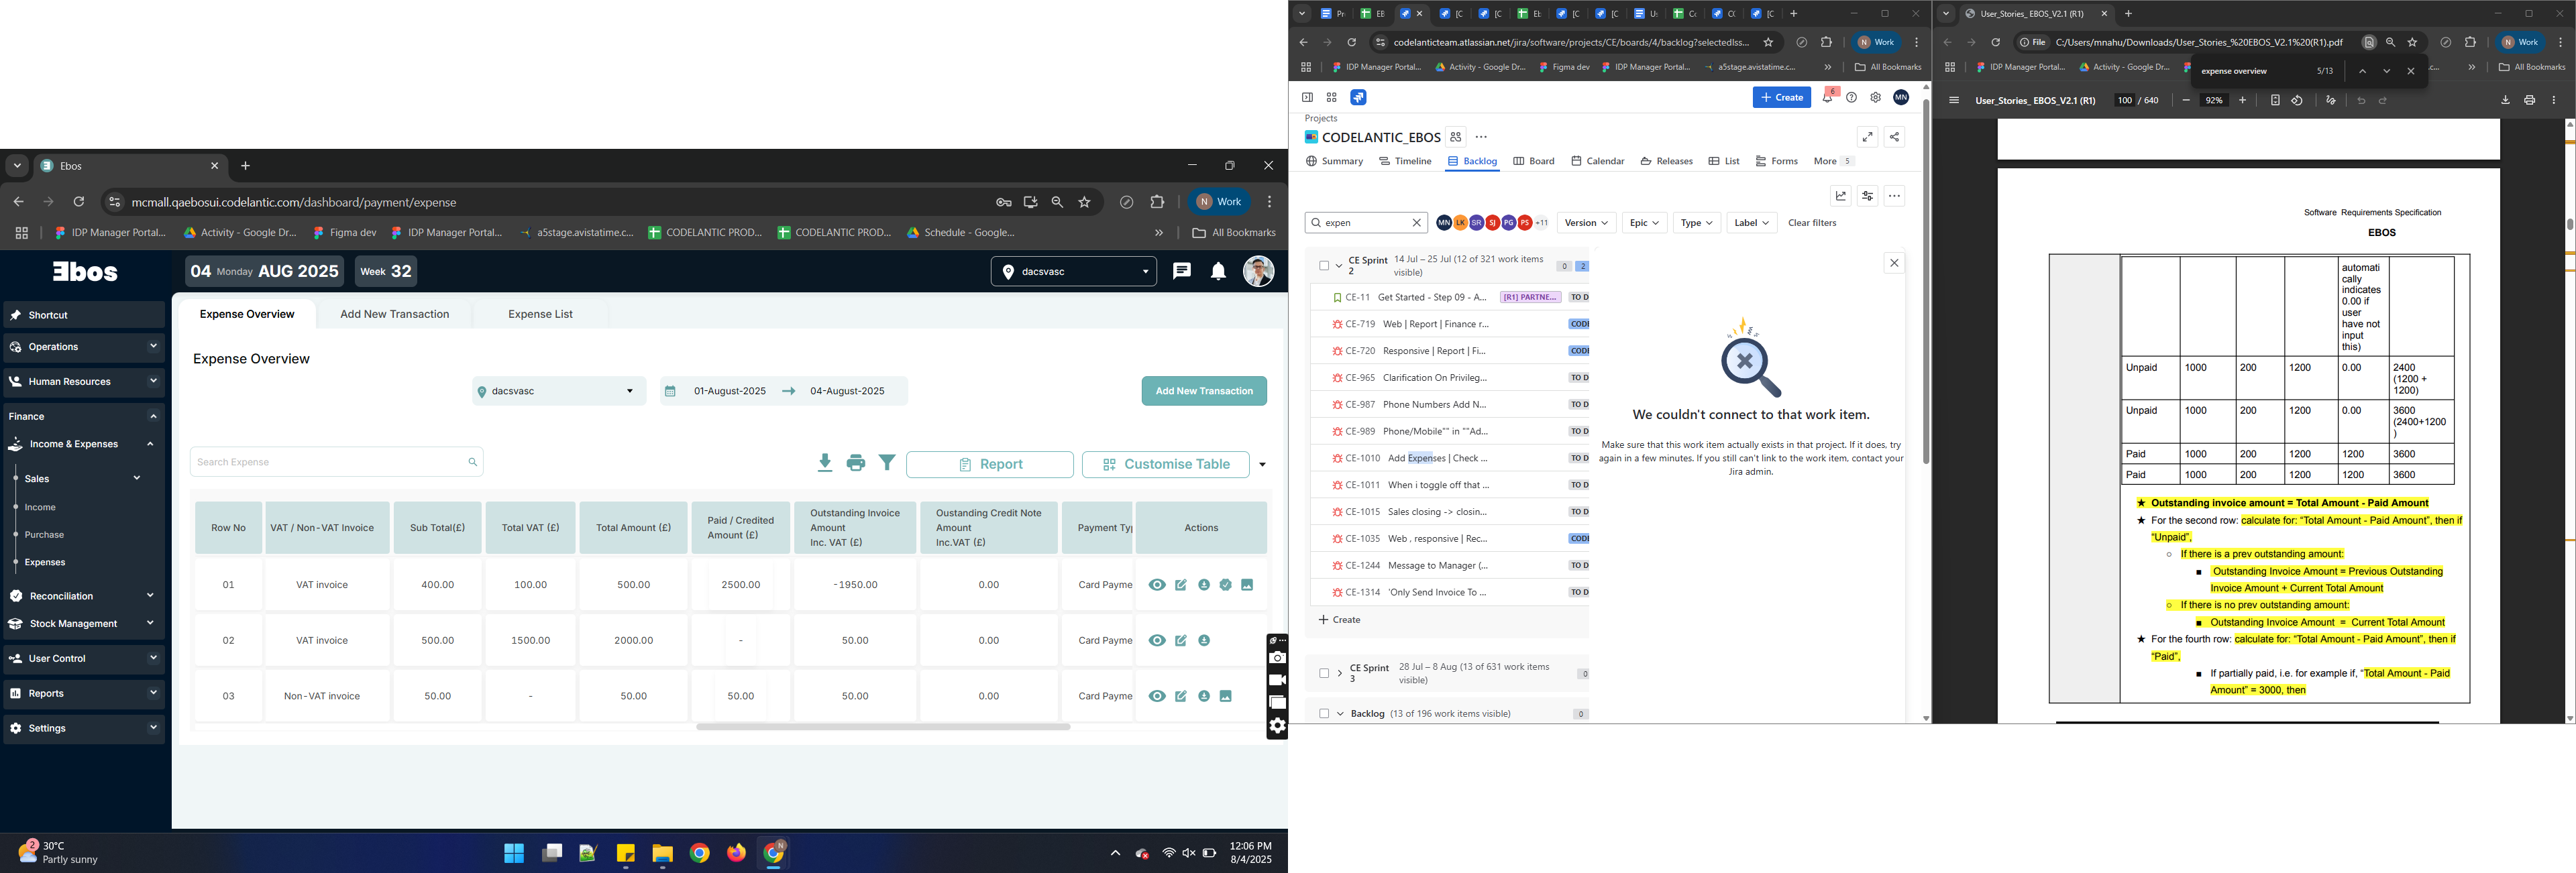Viewport: 2576px width, 873px height.
Task: Rotate the PDF page counterclockwise
Action: tap(2297, 100)
